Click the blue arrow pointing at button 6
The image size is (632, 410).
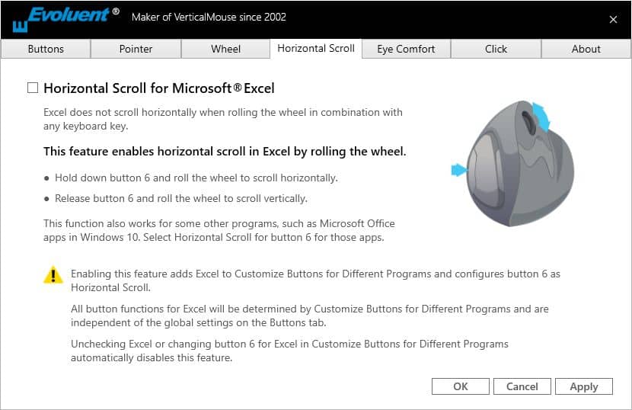click(x=458, y=170)
